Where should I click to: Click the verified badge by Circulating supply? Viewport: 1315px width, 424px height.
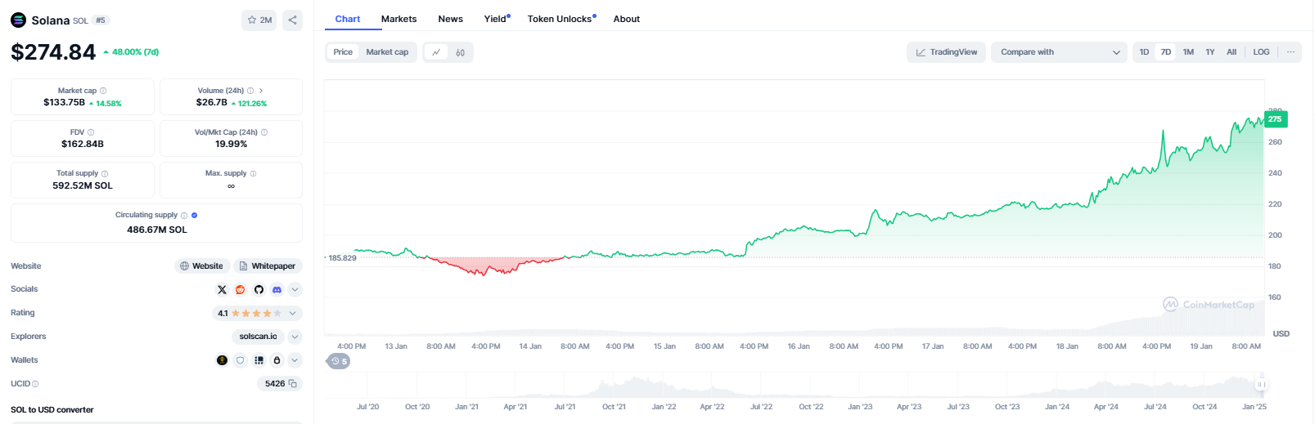point(194,216)
